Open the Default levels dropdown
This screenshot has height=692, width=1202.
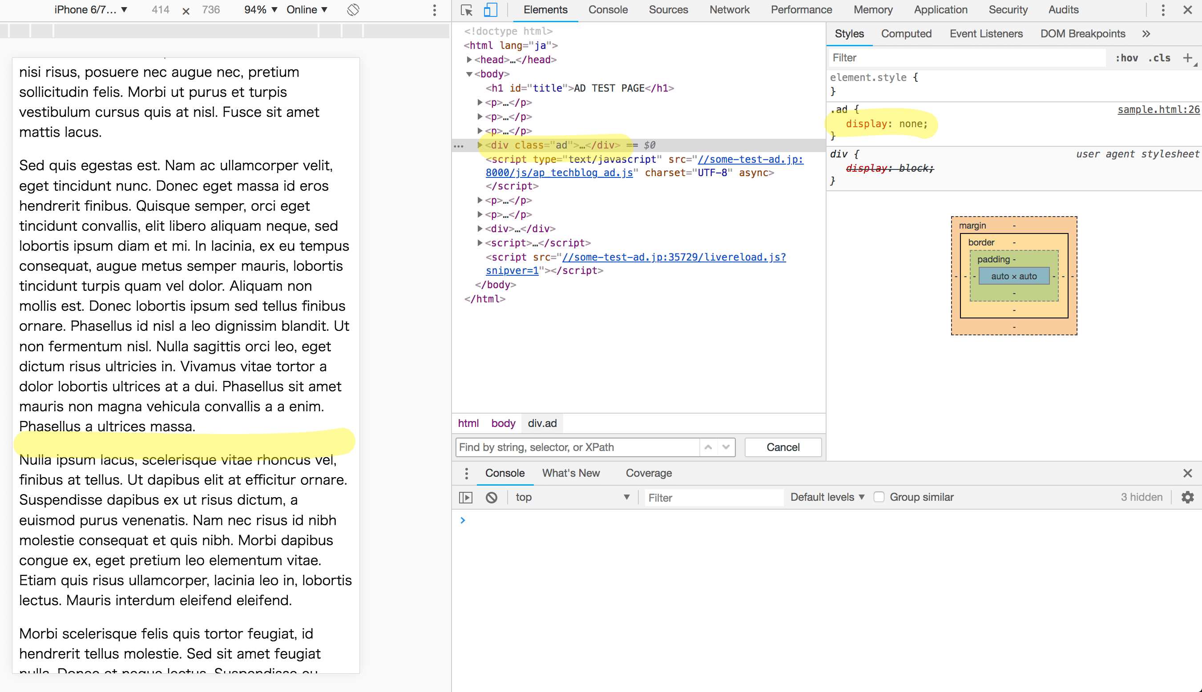[x=827, y=497]
